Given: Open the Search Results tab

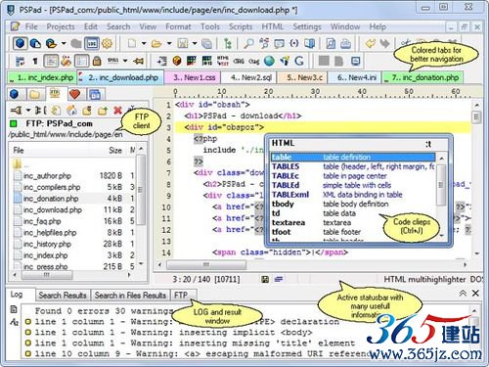Looking at the screenshot, I should (63, 296).
